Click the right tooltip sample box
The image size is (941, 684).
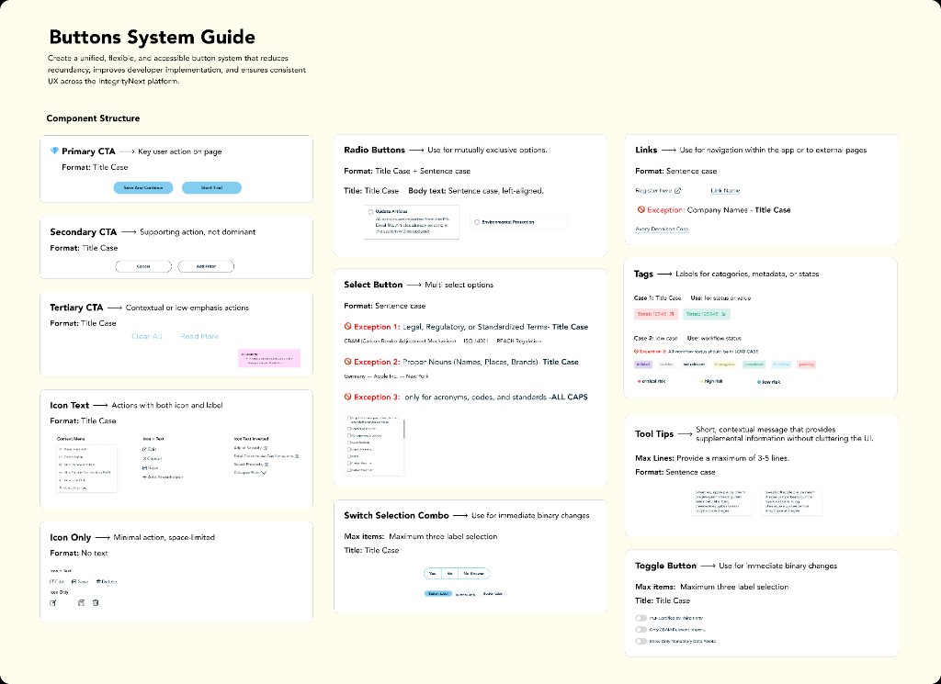click(791, 502)
